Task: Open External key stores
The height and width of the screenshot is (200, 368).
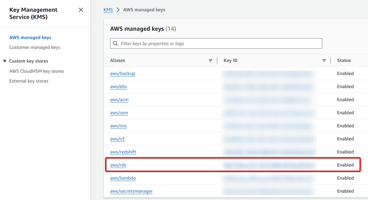Action: (x=29, y=81)
